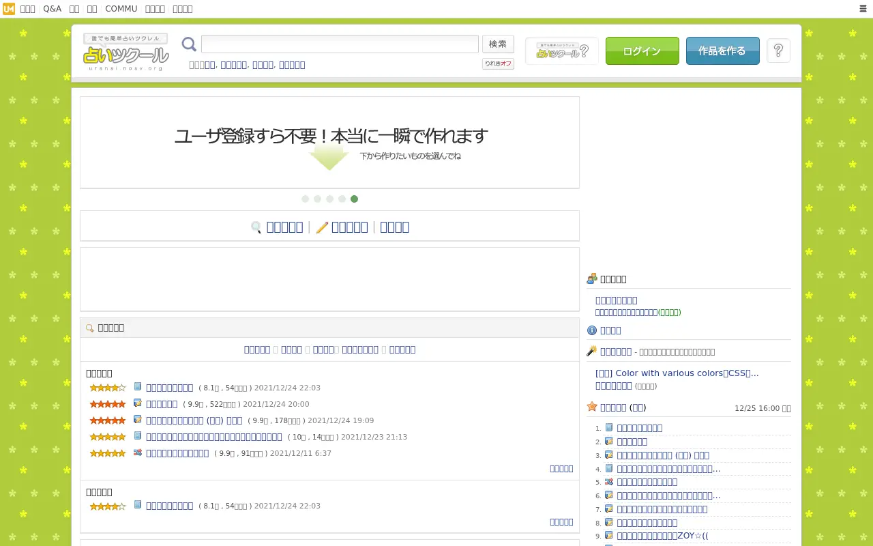Open the hamburger menu in the top bar
The image size is (873, 546).
[x=863, y=9]
